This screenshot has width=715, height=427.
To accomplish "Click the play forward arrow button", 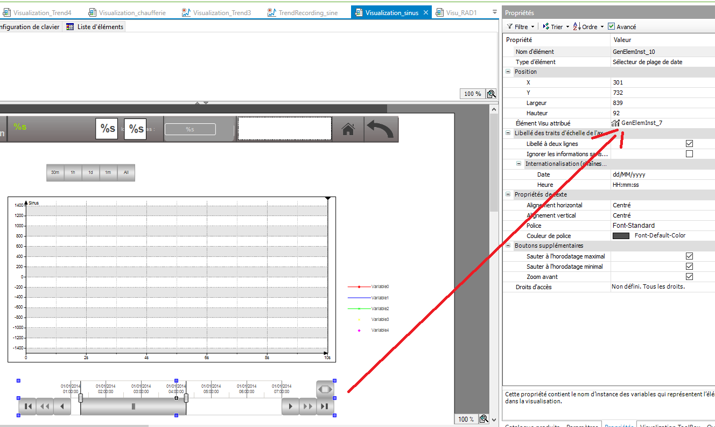I will coord(291,407).
